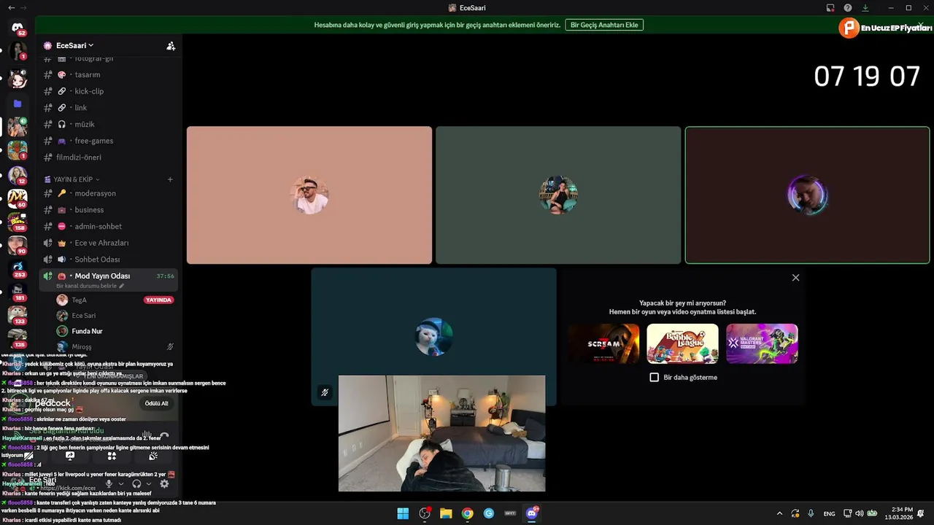Close the activity suggestion panel
The width and height of the screenshot is (934, 525).
tap(795, 278)
